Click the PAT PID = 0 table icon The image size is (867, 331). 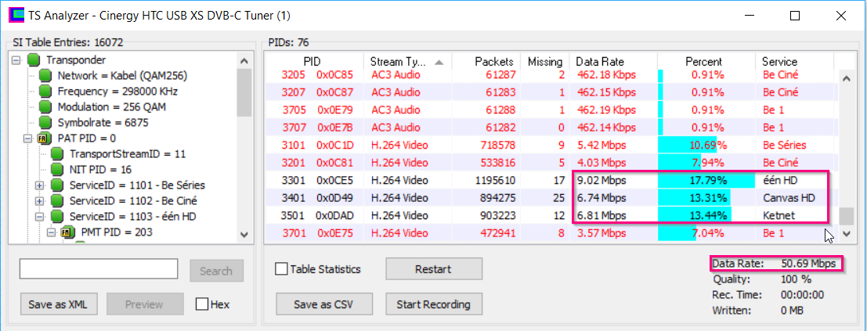(x=45, y=139)
